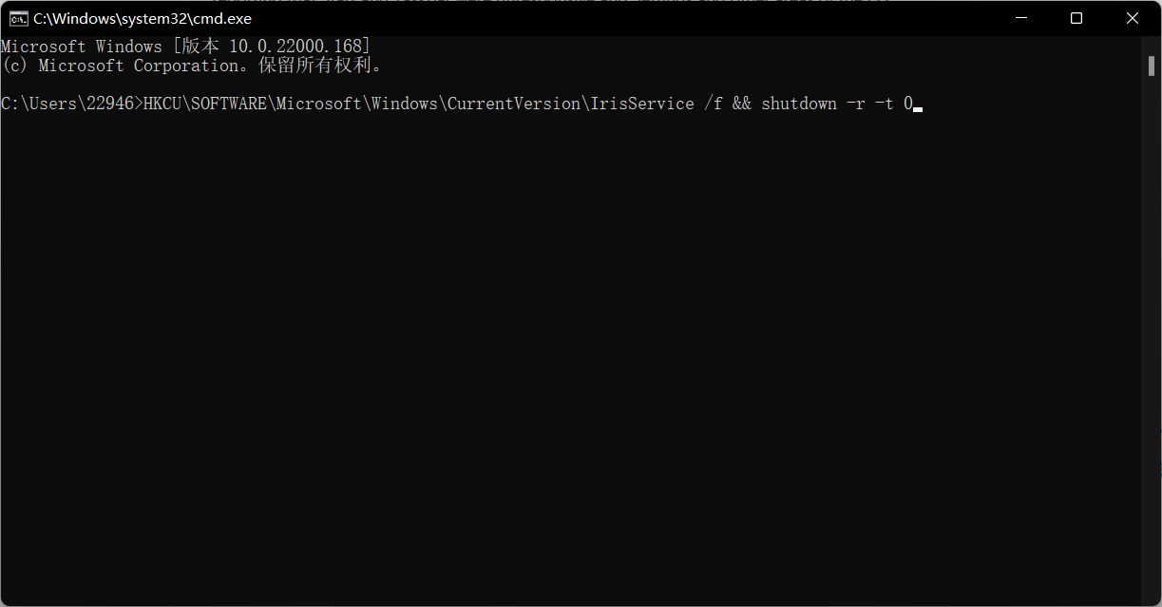Click the blinking cursor at the prompt
The width and height of the screenshot is (1162, 607).
[916, 106]
